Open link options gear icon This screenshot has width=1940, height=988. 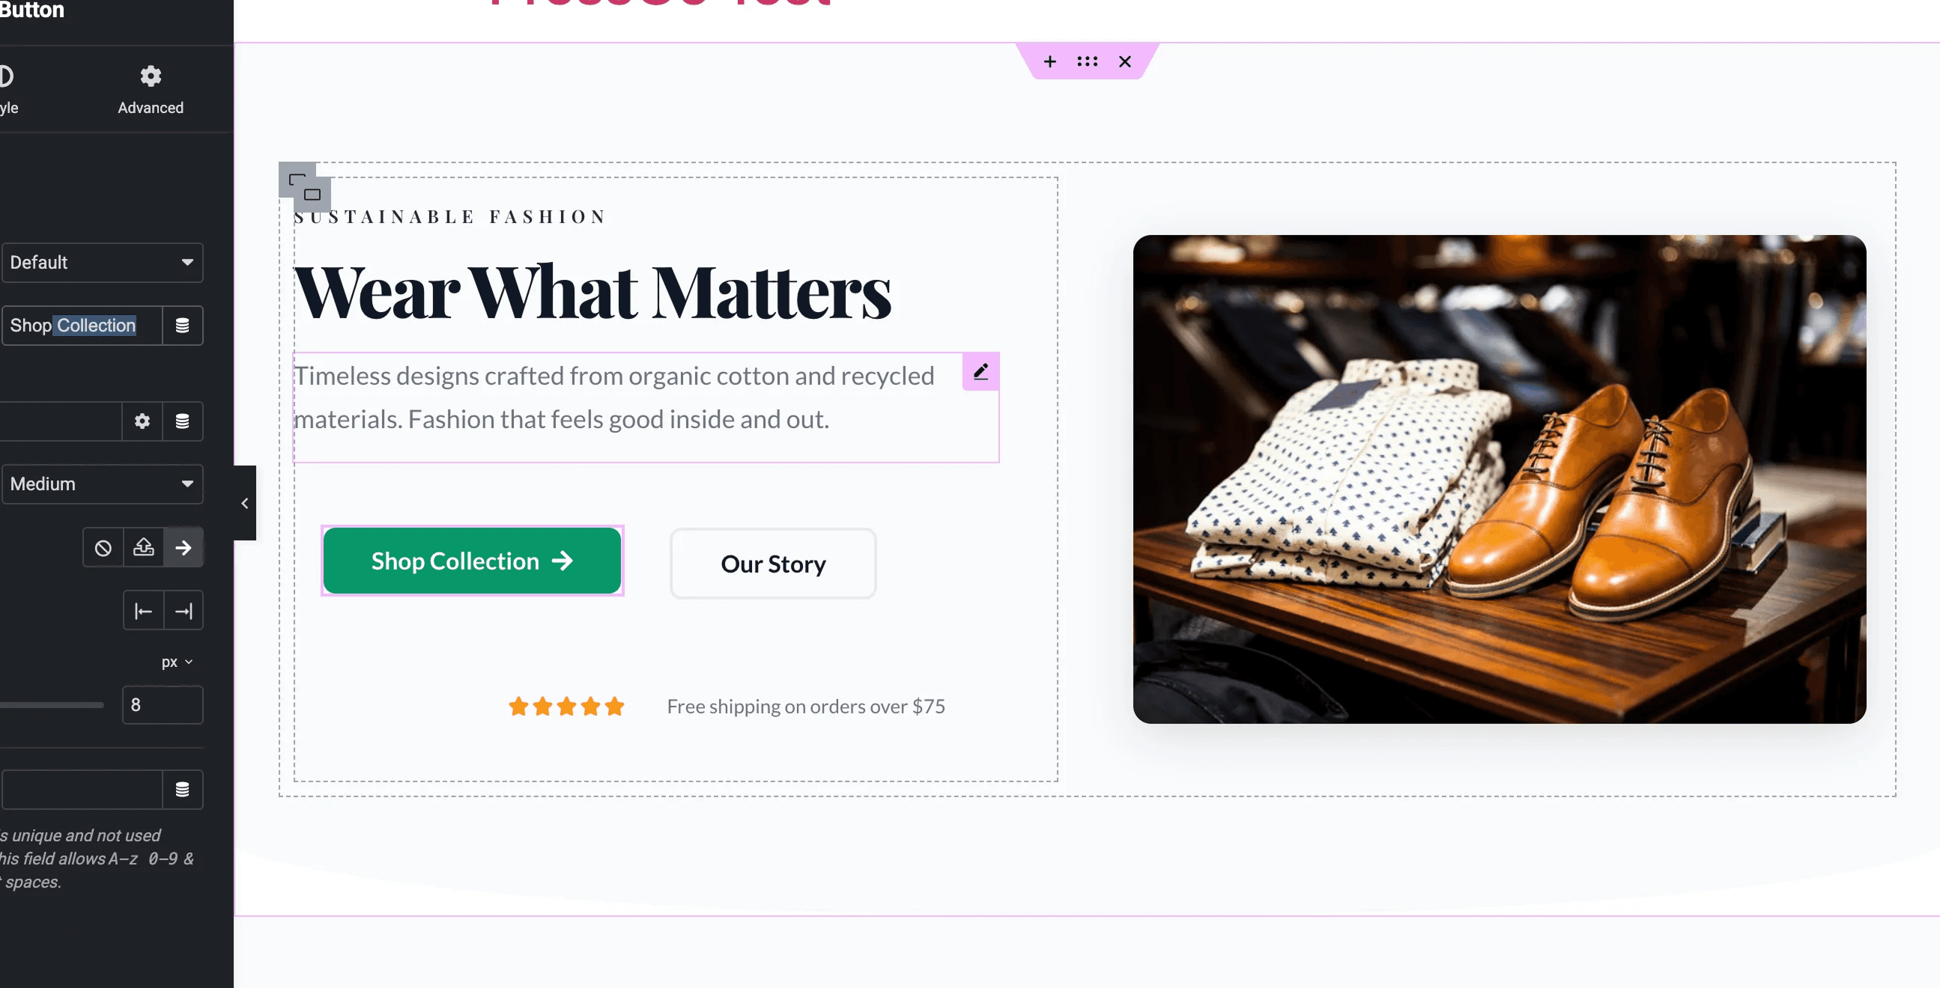point(142,421)
